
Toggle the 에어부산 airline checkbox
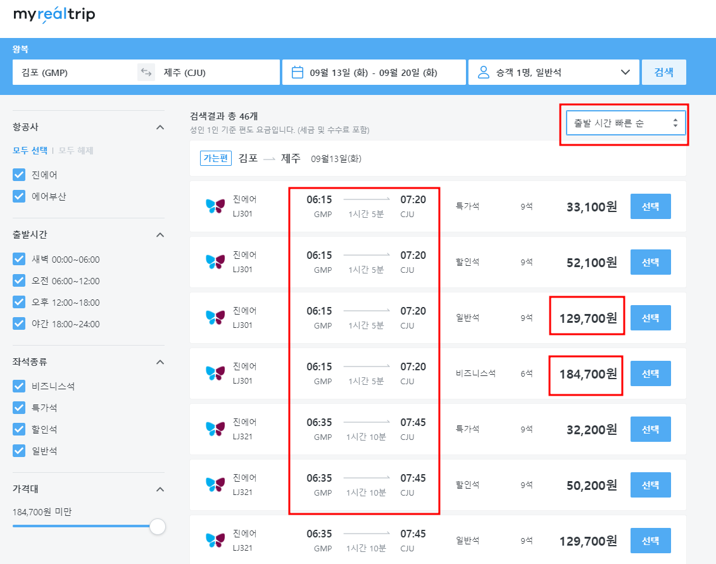pos(19,196)
